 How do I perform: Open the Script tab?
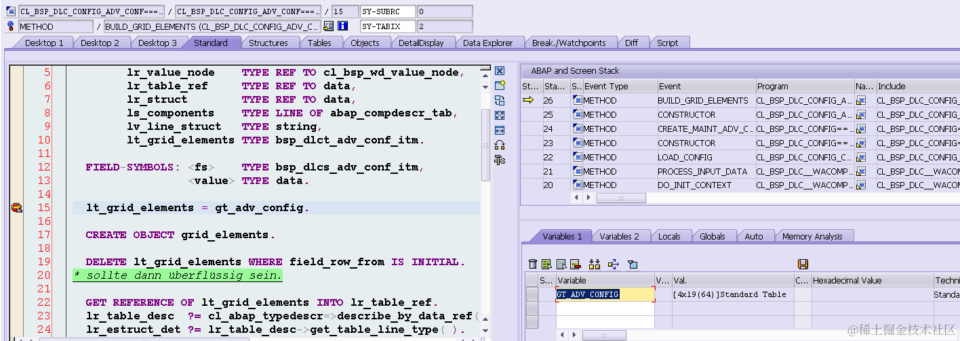pos(668,43)
